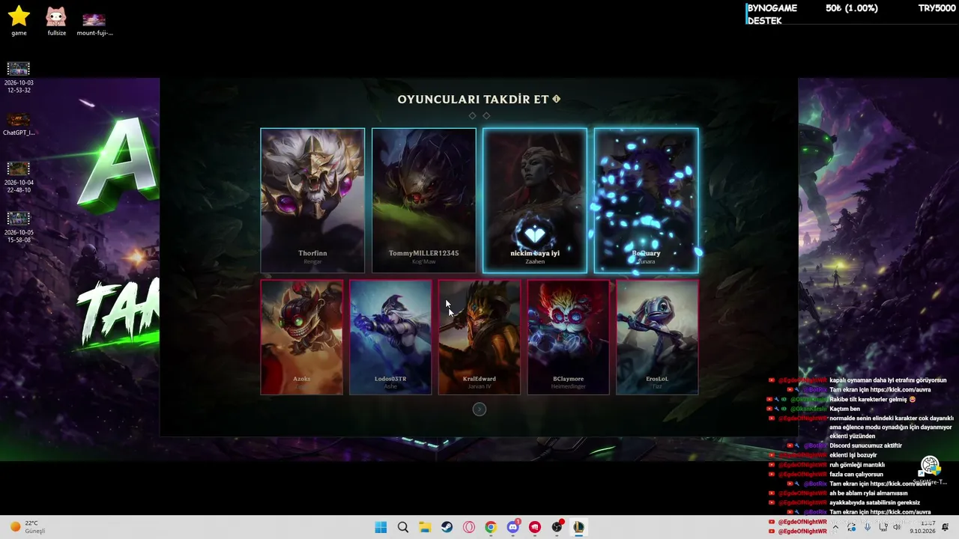Open OBS Studio from the taskbar
Screen dimensions: 959x539
coord(557,527)
